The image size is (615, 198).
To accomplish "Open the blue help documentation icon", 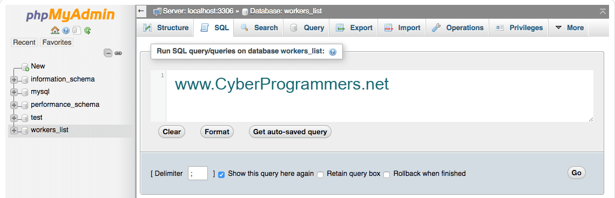I will coord(66,30).
